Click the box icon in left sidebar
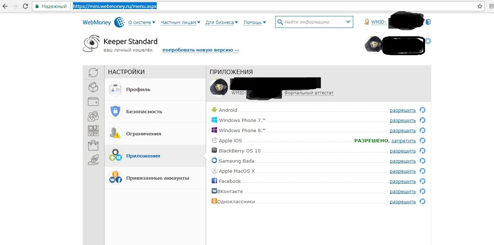 93,87
